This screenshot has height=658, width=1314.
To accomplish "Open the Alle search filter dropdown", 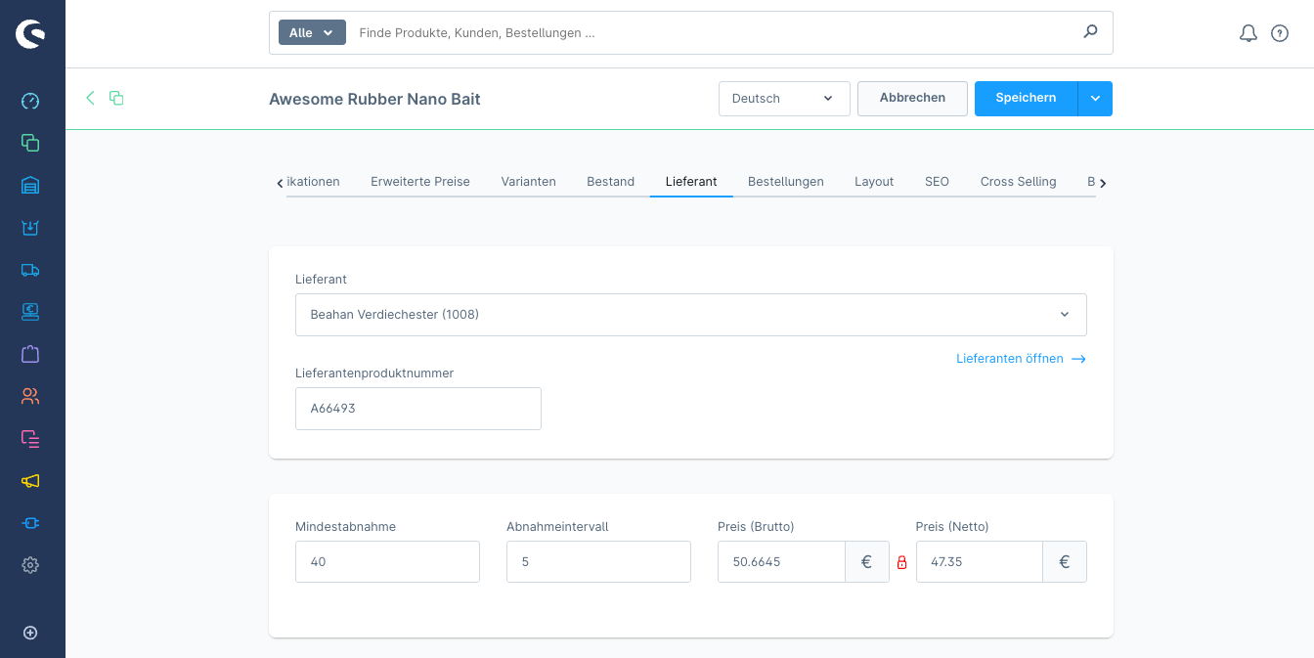I will coord(311,31).
